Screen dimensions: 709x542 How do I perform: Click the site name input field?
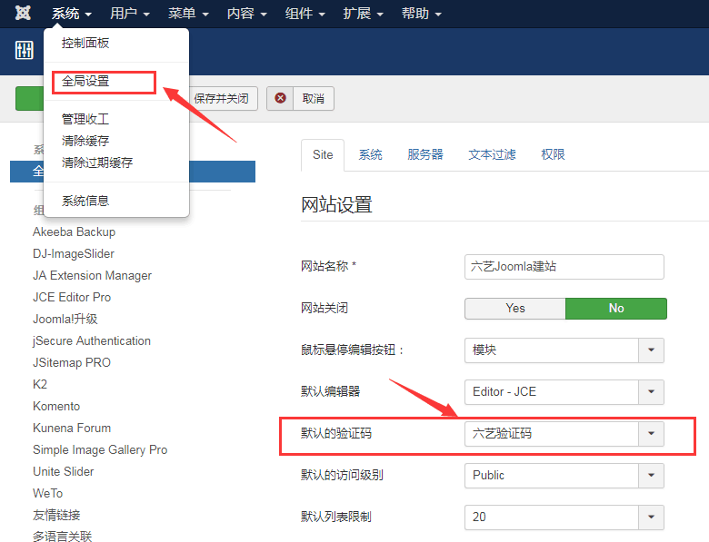564,267
